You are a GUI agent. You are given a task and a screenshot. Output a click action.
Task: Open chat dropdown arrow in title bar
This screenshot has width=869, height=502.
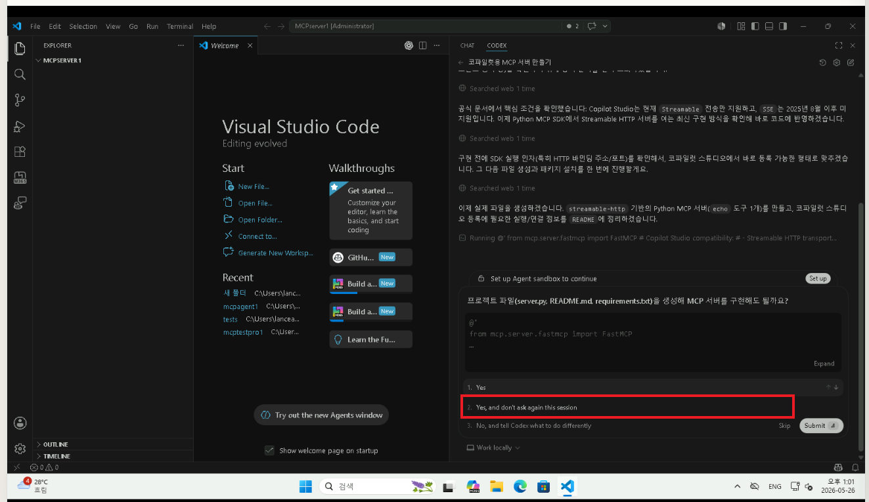pyautogui.click(x=604, y=26)
